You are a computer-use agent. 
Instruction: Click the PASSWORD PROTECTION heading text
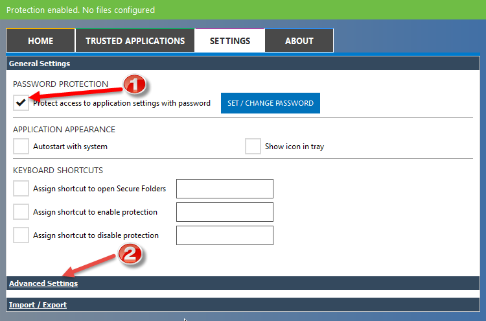coord(60,84)
